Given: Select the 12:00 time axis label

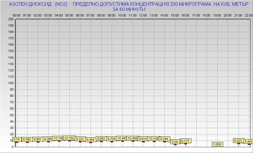Looking at the screenshot, I should point(143,15).
